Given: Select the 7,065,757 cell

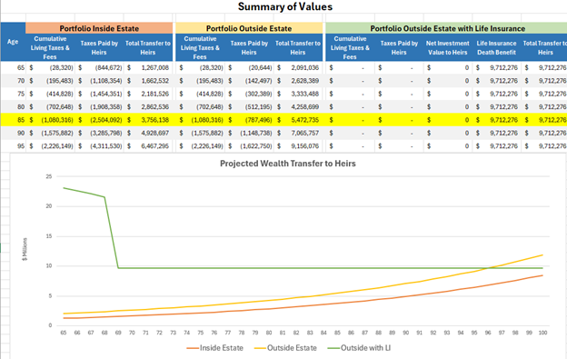Looking at the screenshot, I should (298, 133).
